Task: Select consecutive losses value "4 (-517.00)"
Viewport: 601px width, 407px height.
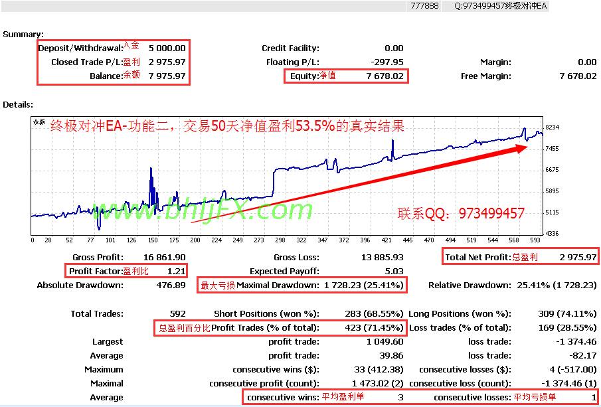Action: coord(572,370)
